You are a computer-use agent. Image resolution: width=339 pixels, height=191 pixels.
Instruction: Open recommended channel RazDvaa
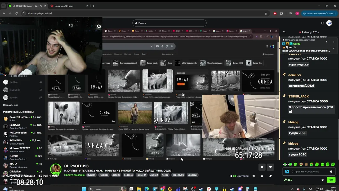pos(23,126)
